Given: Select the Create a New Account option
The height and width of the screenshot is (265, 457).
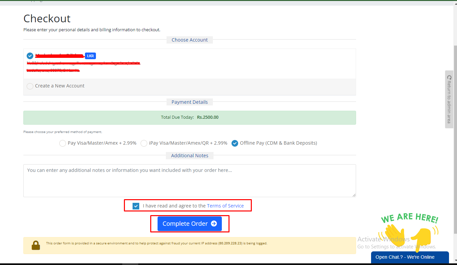Looking at the screenshot, I should (30, 86).
